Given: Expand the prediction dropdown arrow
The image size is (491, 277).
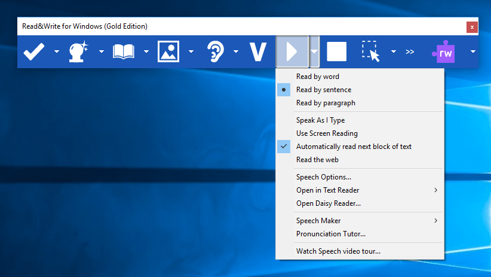Looking at the screenshot, I should [102, 51].
